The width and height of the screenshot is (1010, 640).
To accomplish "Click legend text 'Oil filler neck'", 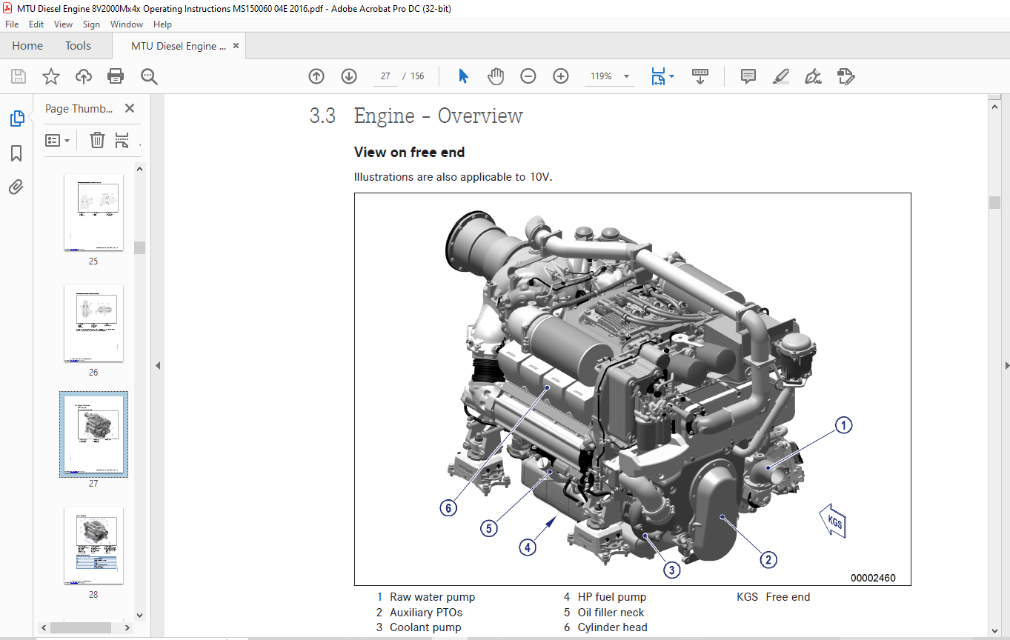I will (611, 613).
